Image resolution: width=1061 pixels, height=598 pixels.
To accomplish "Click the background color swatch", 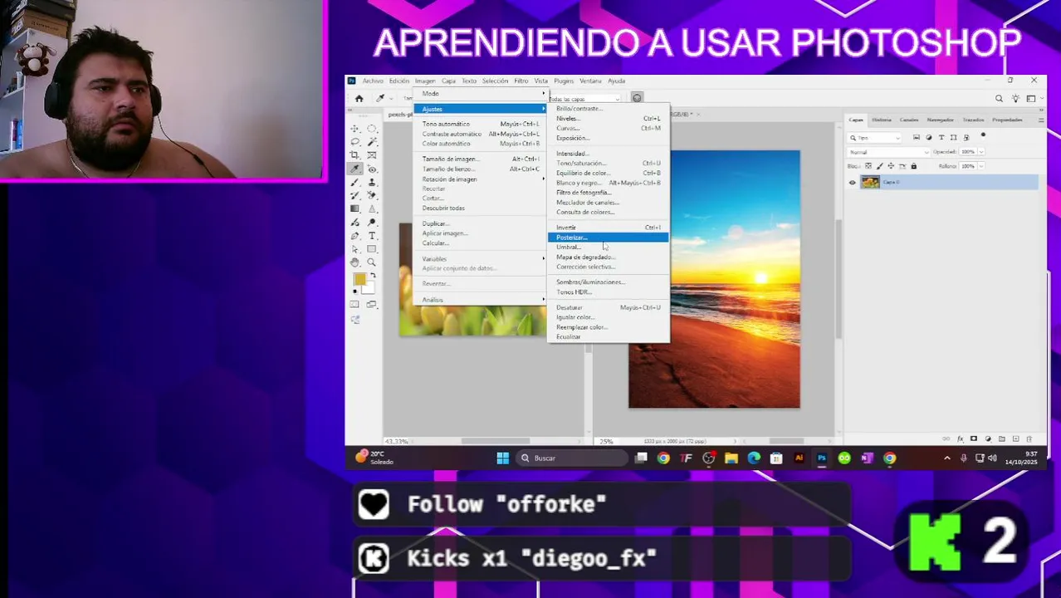I will click(368, 288).
